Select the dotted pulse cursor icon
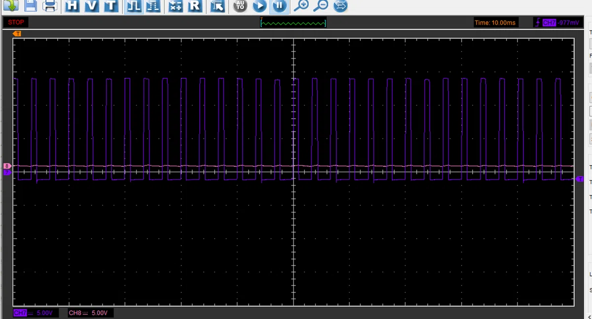 point(153,6)
